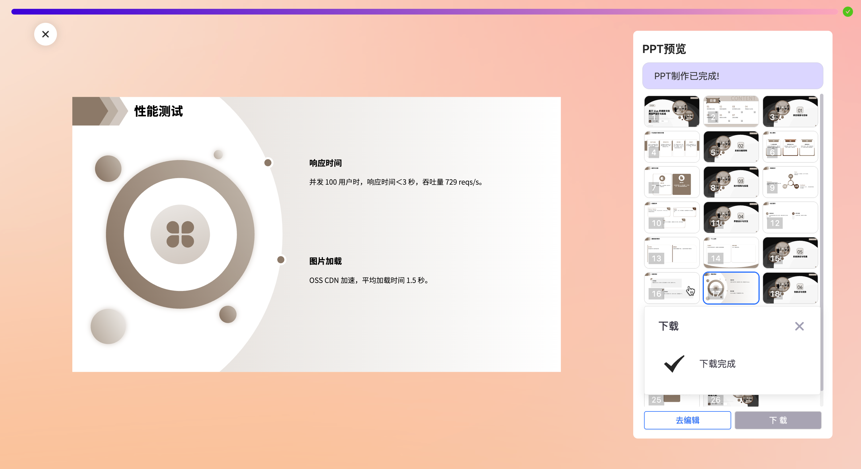Select slide 13 thumbnail
This screenshot has width=861, height=469.
671,253
